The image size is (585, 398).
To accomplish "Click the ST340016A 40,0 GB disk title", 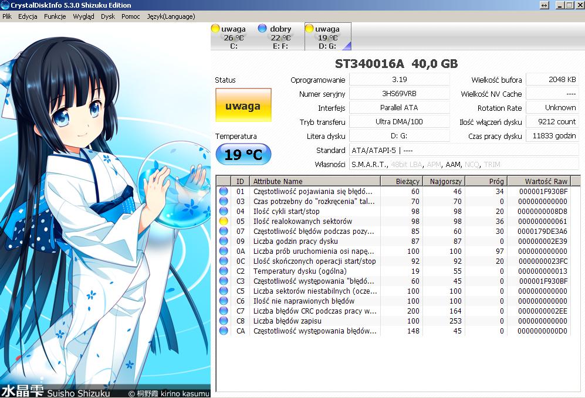I will pos(396,64).
